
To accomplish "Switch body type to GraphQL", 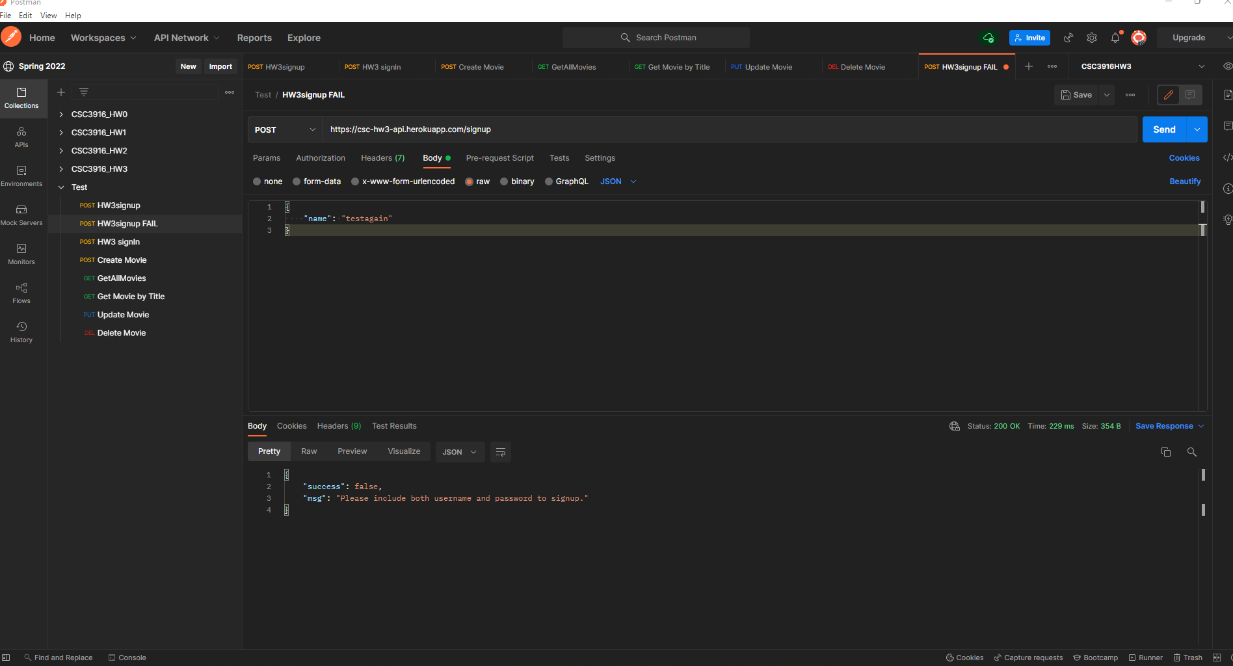I will pyautogui.click(x=549, y=181).
